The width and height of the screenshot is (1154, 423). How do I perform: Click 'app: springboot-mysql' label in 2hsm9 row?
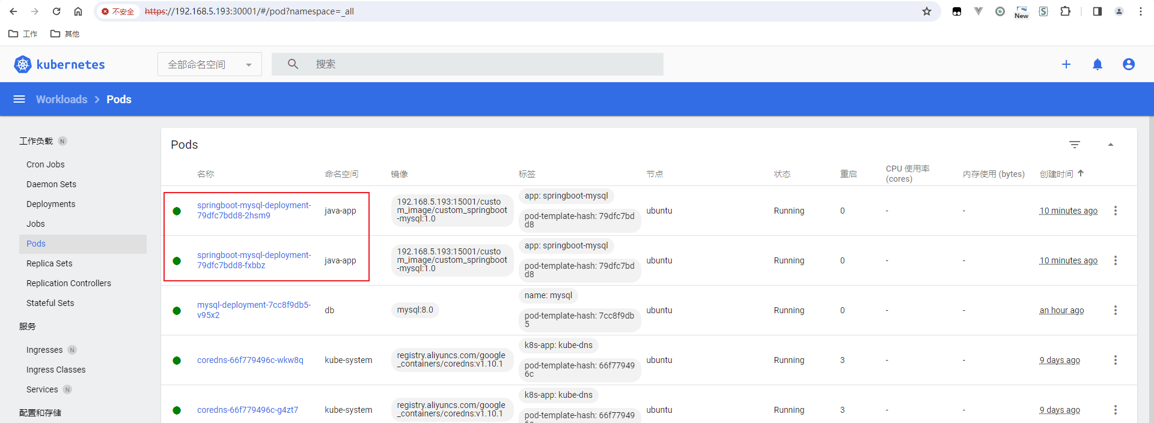[x=566, y=196]
